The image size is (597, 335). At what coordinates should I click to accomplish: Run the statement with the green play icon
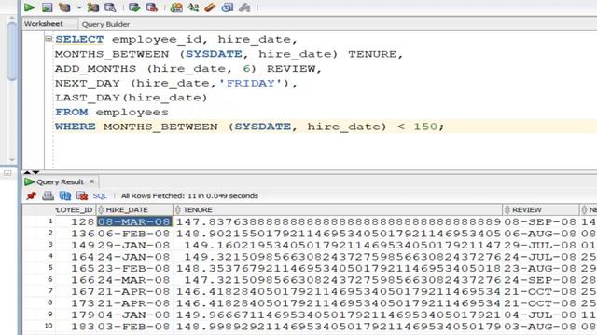click(29, 7)
